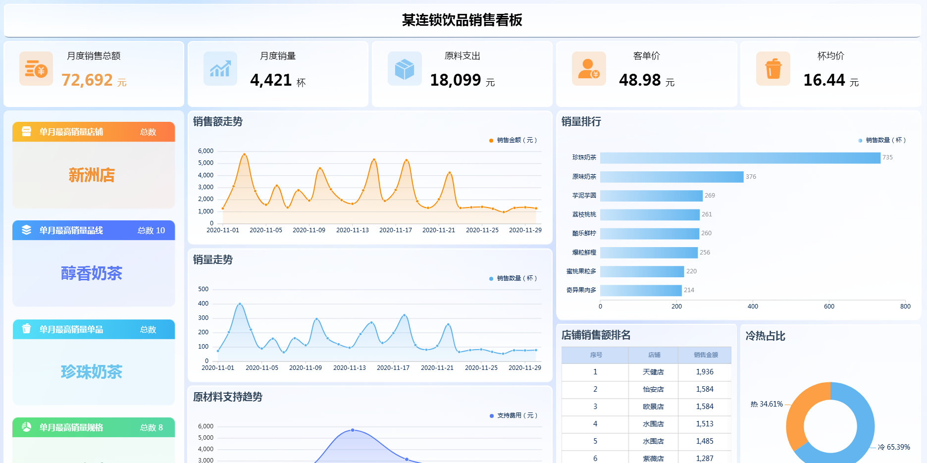Click the 原料支出 cube icon
927x463 pixels.
[x=405, y=69]
